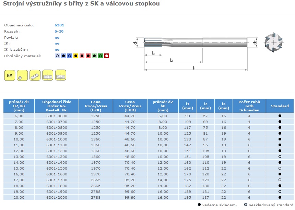Click the dark green material icon with open circle
295x210 pixels.
click(101, 56)
